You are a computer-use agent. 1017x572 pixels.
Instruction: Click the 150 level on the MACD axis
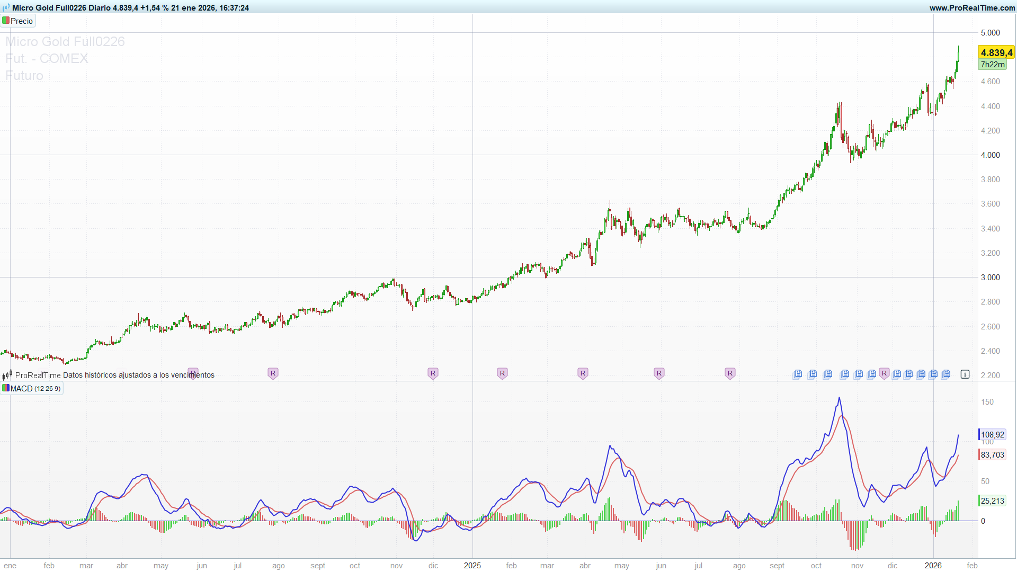click(987, 402)
